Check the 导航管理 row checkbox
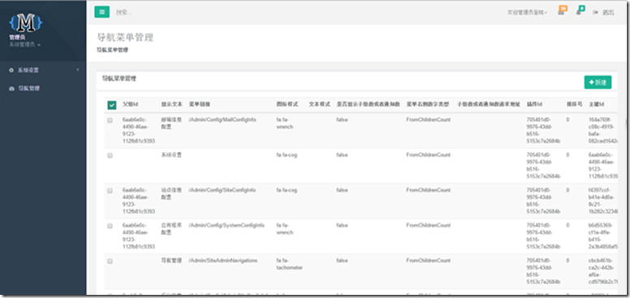The image size is (630, 298). tap(110, 261)
